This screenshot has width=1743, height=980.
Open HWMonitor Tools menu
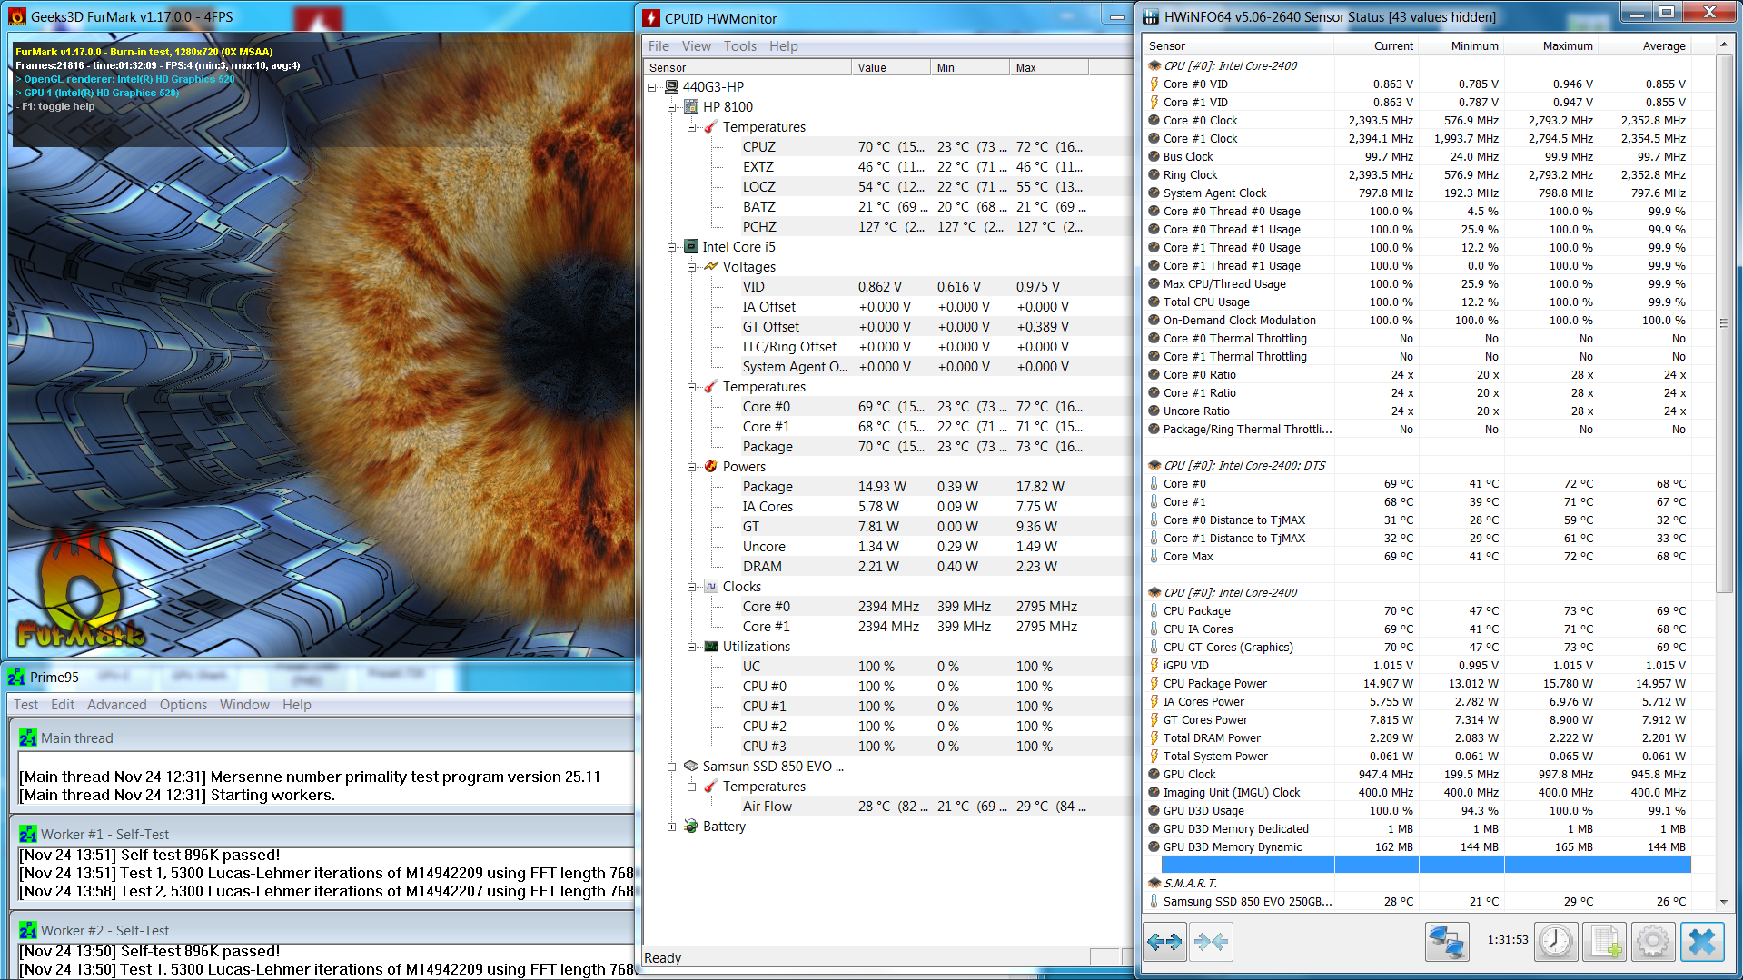740,45
